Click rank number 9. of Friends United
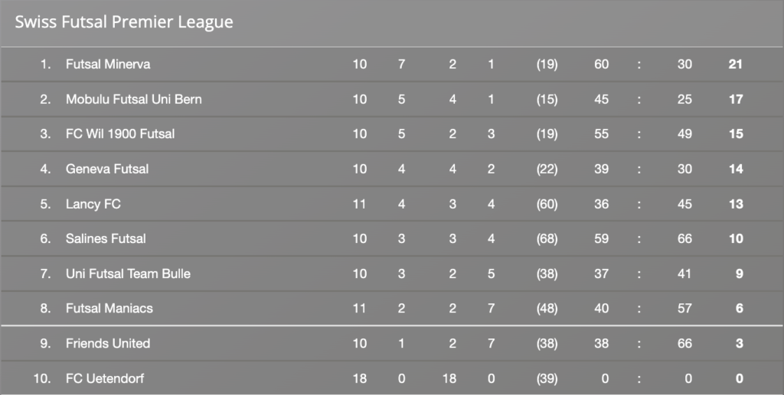 pyautogui.click(x=45, y=344)
